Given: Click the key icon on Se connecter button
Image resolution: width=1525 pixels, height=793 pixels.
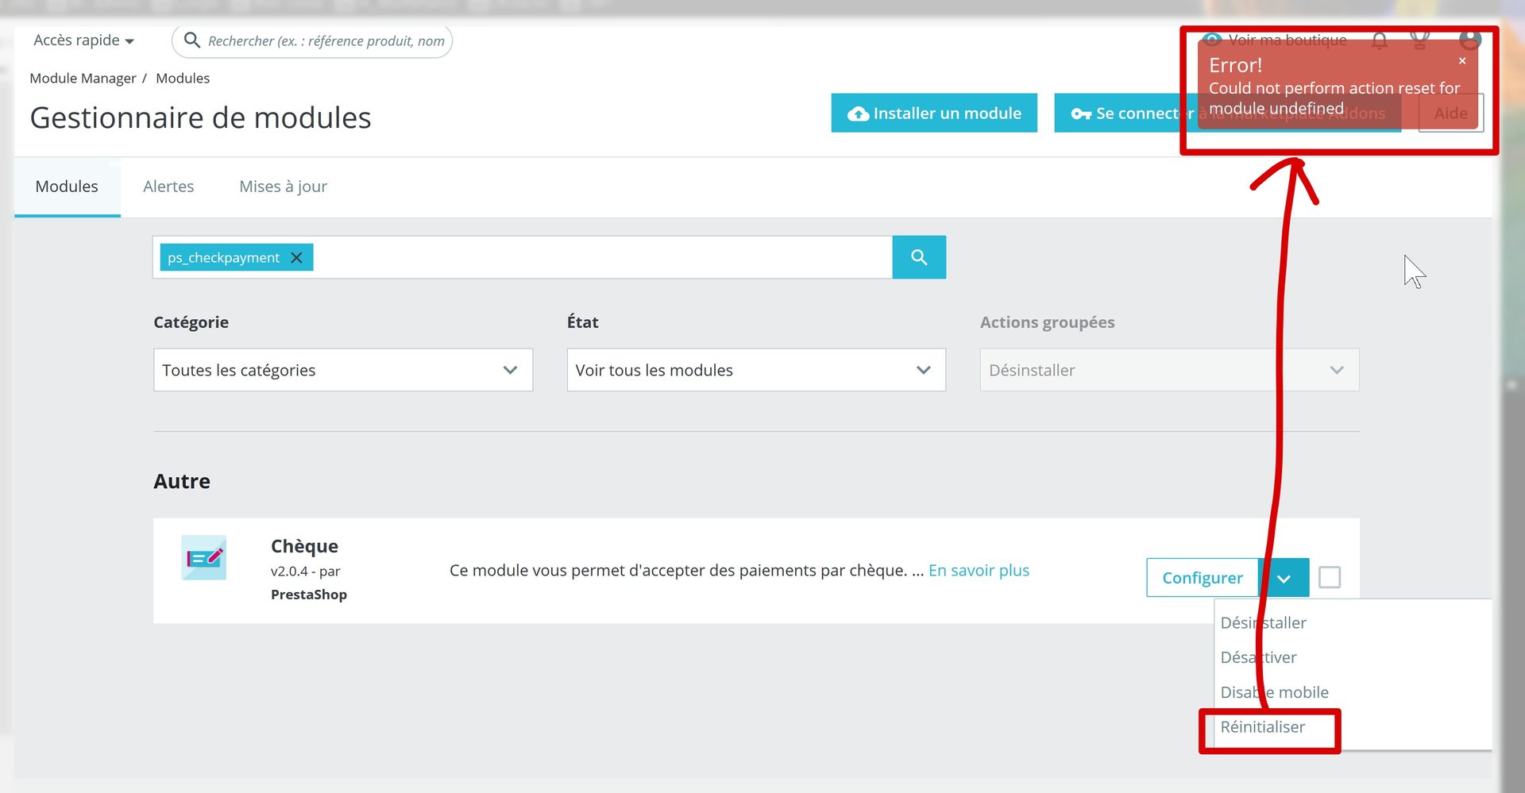Looking at the screenshot, I should point(1081,114).
